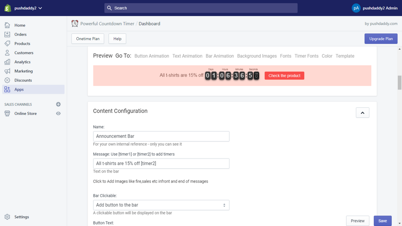Open Customers via person icon
Image resolution: width=402 pixels, height=226 pixels.
click(x=7, y=53)
